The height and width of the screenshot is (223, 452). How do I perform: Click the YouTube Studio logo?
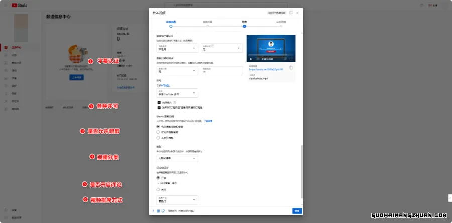click(x=19, y=5)
